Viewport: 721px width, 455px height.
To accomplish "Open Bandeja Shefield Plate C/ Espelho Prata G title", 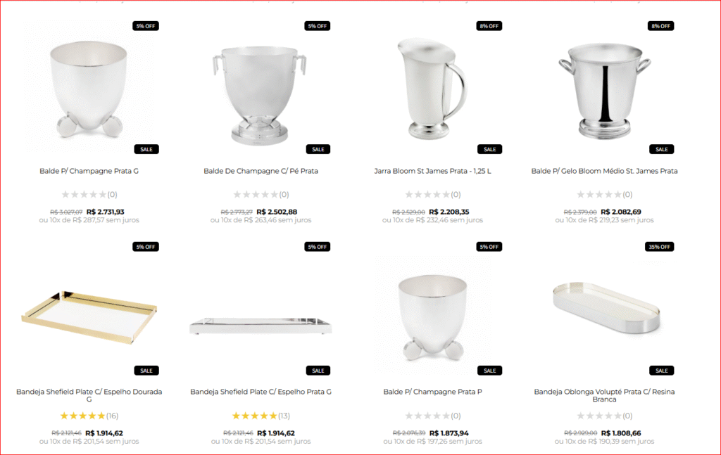I will 261,392.
